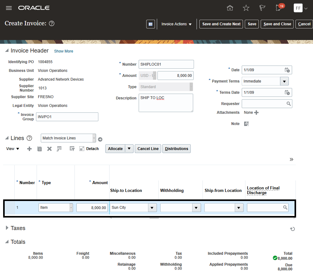Delete the selected line with X icon

coord(49,149)
